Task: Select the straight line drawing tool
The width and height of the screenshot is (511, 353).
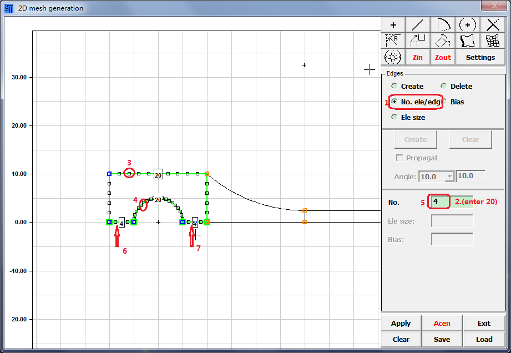Action: click(418, 24)
